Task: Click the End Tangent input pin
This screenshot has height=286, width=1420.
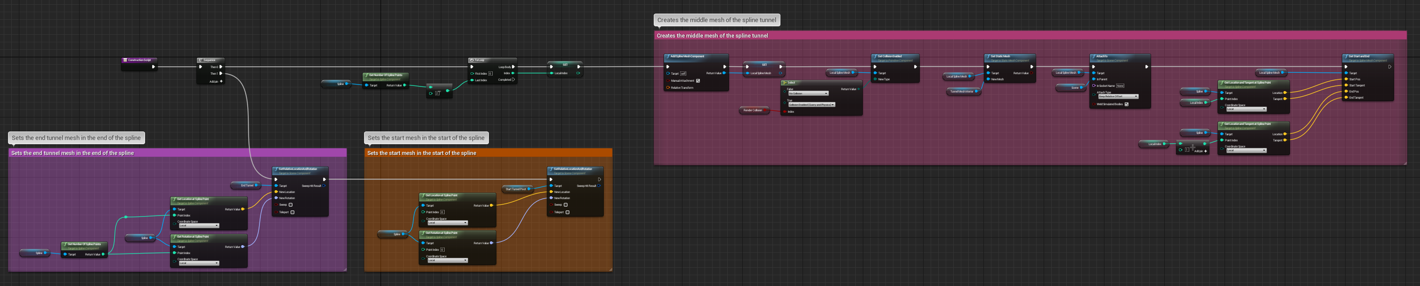Action: coord(1346,97)
